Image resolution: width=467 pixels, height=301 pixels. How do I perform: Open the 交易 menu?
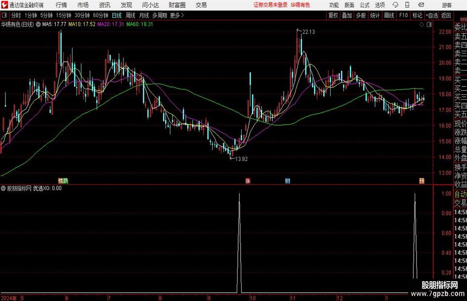[x=201, y=5]
